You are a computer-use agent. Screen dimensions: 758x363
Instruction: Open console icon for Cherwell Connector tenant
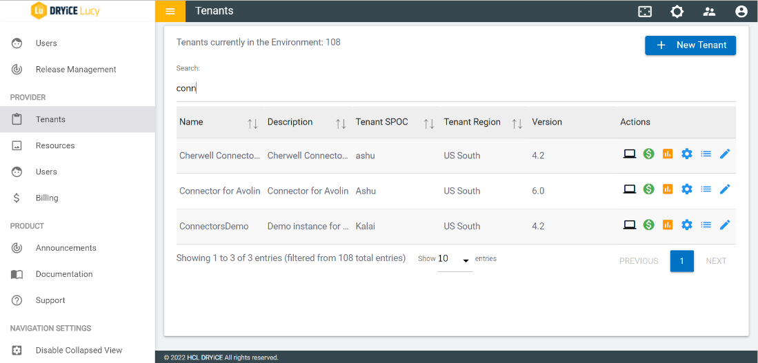(629, 154)
